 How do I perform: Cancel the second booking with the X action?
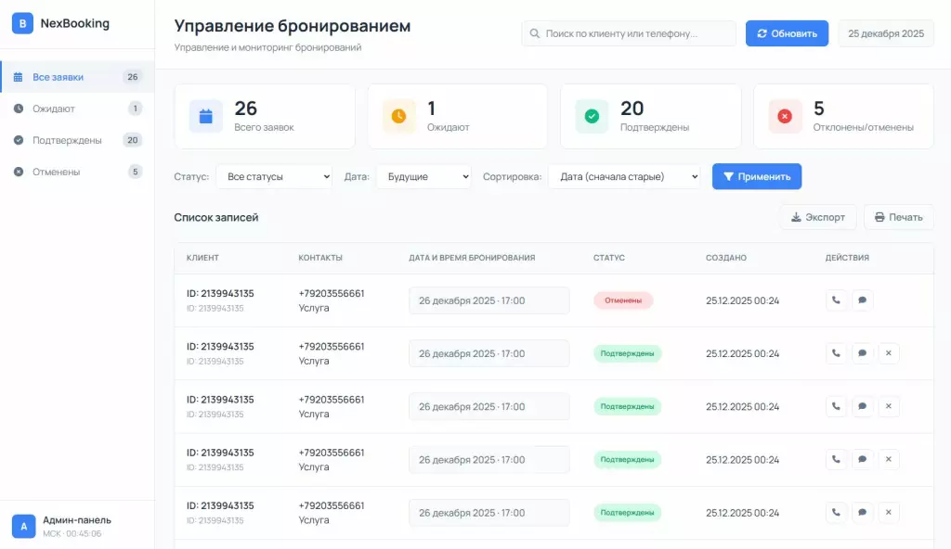[889, 353]
